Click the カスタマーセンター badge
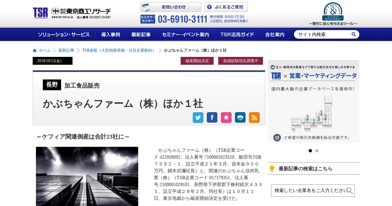 (148, 19)
